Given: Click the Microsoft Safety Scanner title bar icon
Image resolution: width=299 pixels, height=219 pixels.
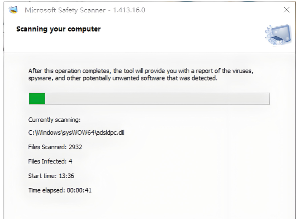Looking at the screenshot, I should point(13,10).
